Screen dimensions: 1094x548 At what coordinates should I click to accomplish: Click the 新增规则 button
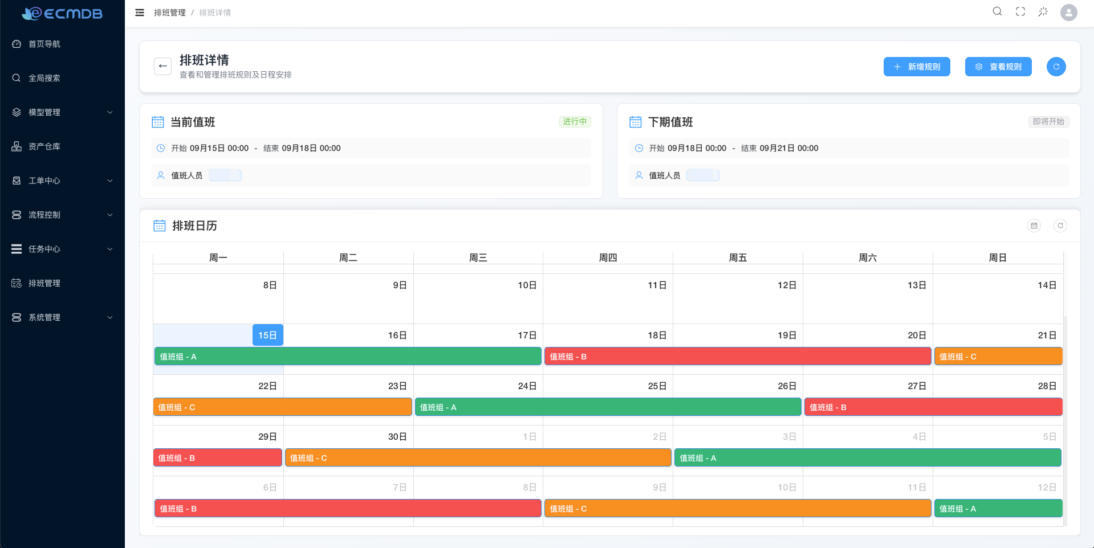(x=917, y=67)
